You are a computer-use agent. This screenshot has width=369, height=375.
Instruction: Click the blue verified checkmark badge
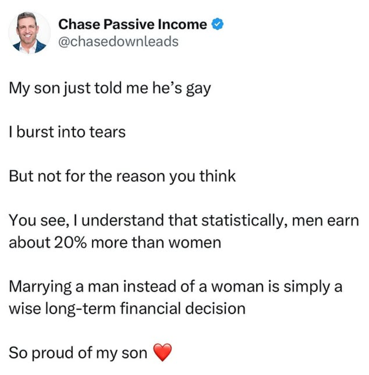(216, 24)
